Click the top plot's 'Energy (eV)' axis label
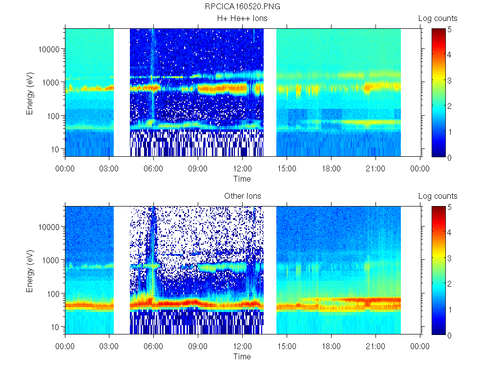The height and width of the screenshot is (375, 500). [x=30, y=93]
